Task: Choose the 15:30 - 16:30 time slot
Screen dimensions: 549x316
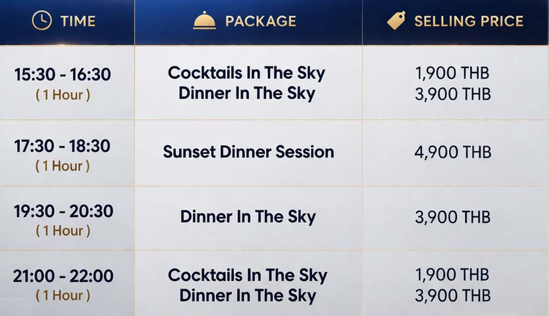Action: tap(63, 74)
